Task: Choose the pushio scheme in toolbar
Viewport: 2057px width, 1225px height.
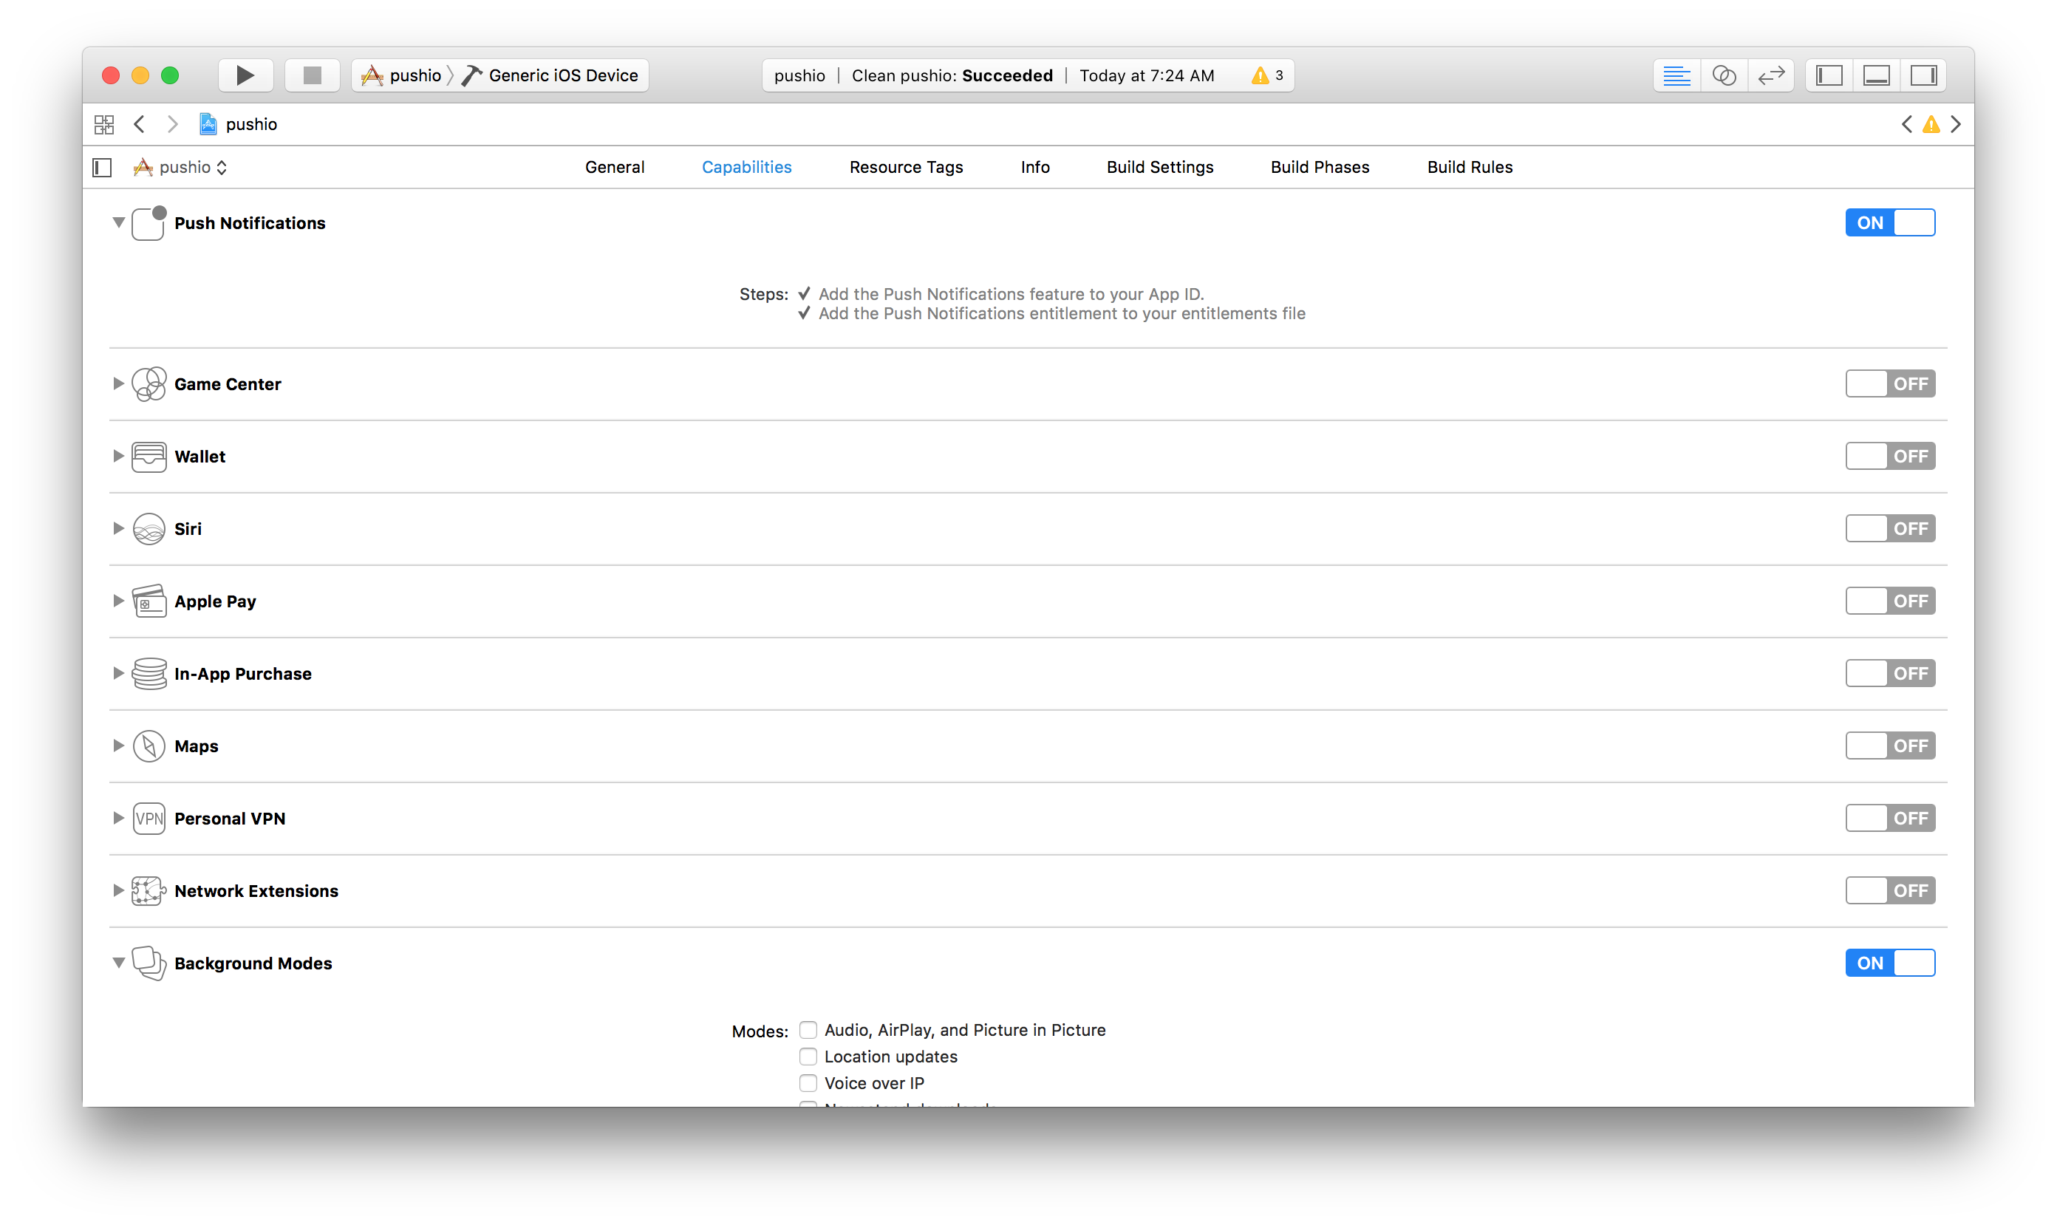Action: click(402, 75)
